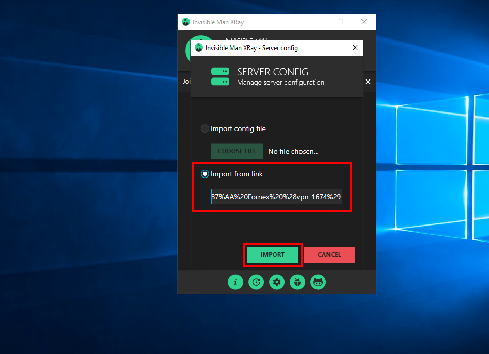Click the 'SERVER CONFIG' heading
This screenshot has width=489, height=354.
[x=273, y=72]
